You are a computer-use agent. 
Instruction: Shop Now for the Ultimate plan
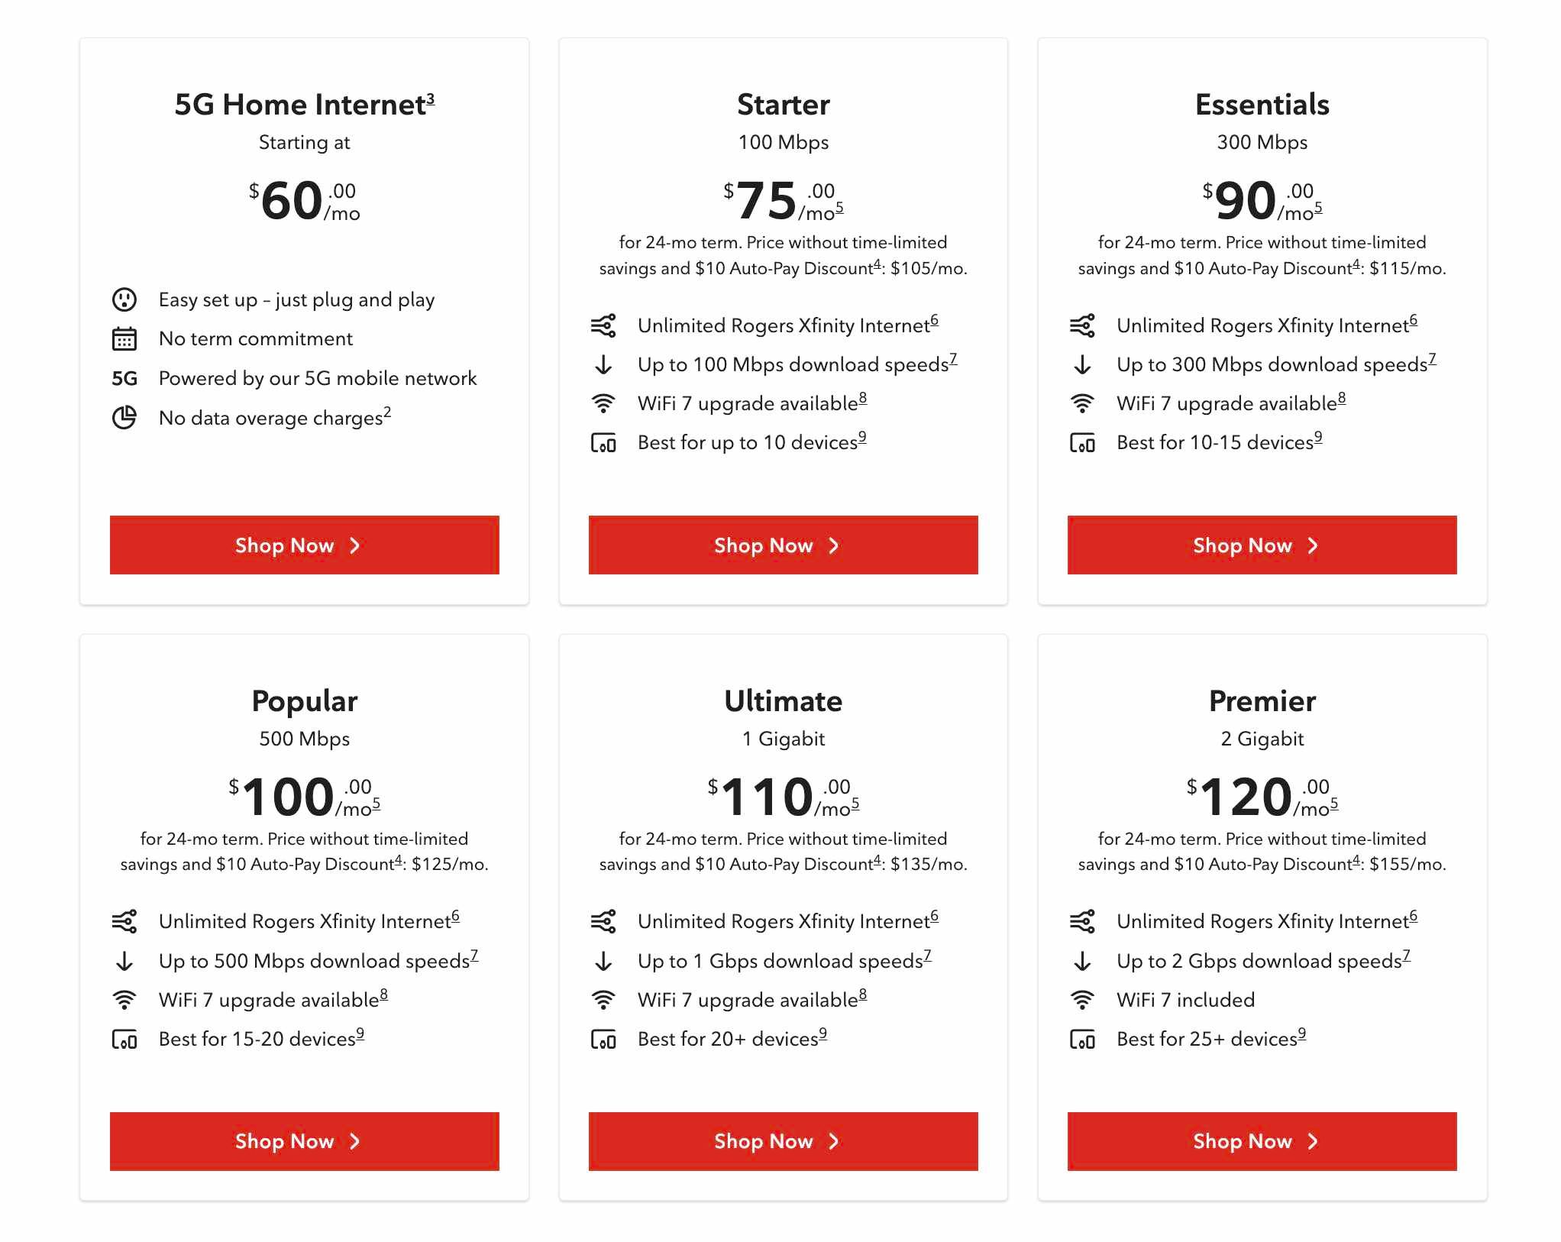pos(784,1141)
